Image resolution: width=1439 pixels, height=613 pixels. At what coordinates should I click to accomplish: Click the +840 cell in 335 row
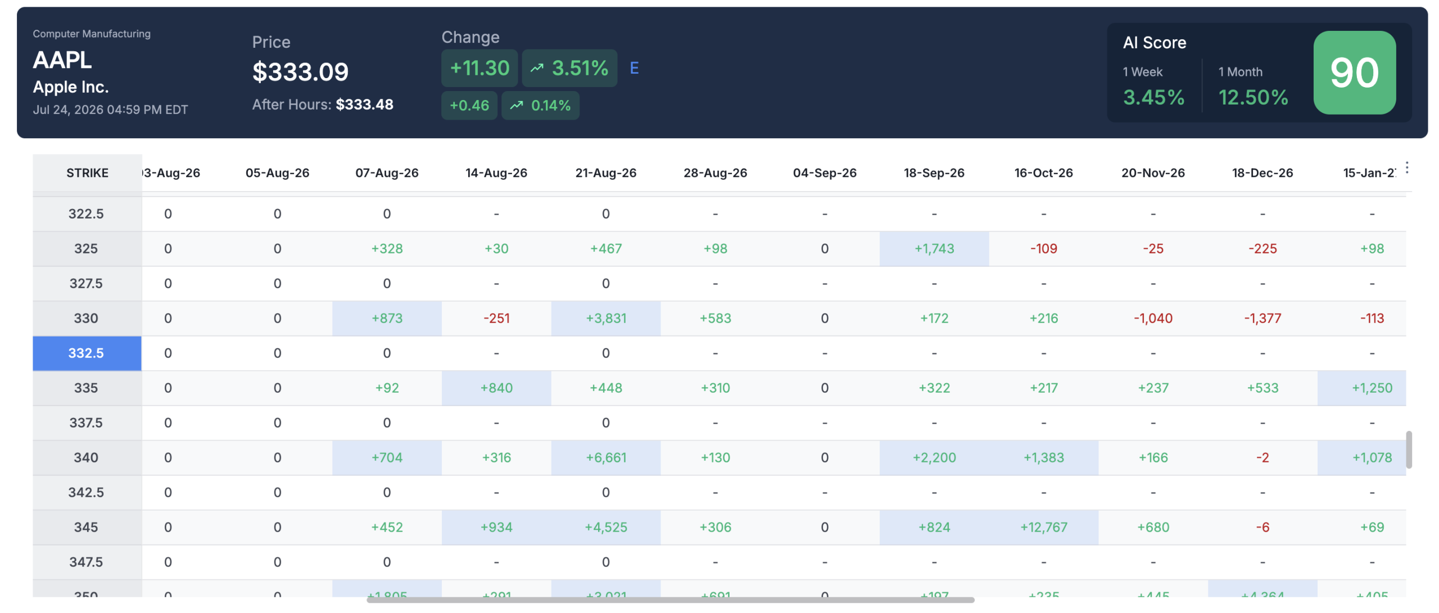pyautogui.click(x=496, y=388)
